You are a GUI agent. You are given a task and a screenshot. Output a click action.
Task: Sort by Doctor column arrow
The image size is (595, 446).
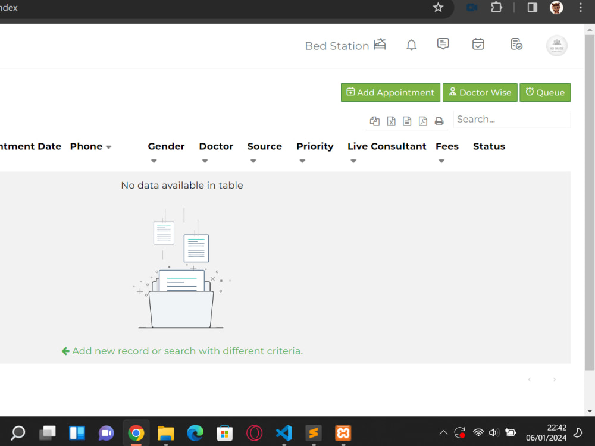coord(205,161)
